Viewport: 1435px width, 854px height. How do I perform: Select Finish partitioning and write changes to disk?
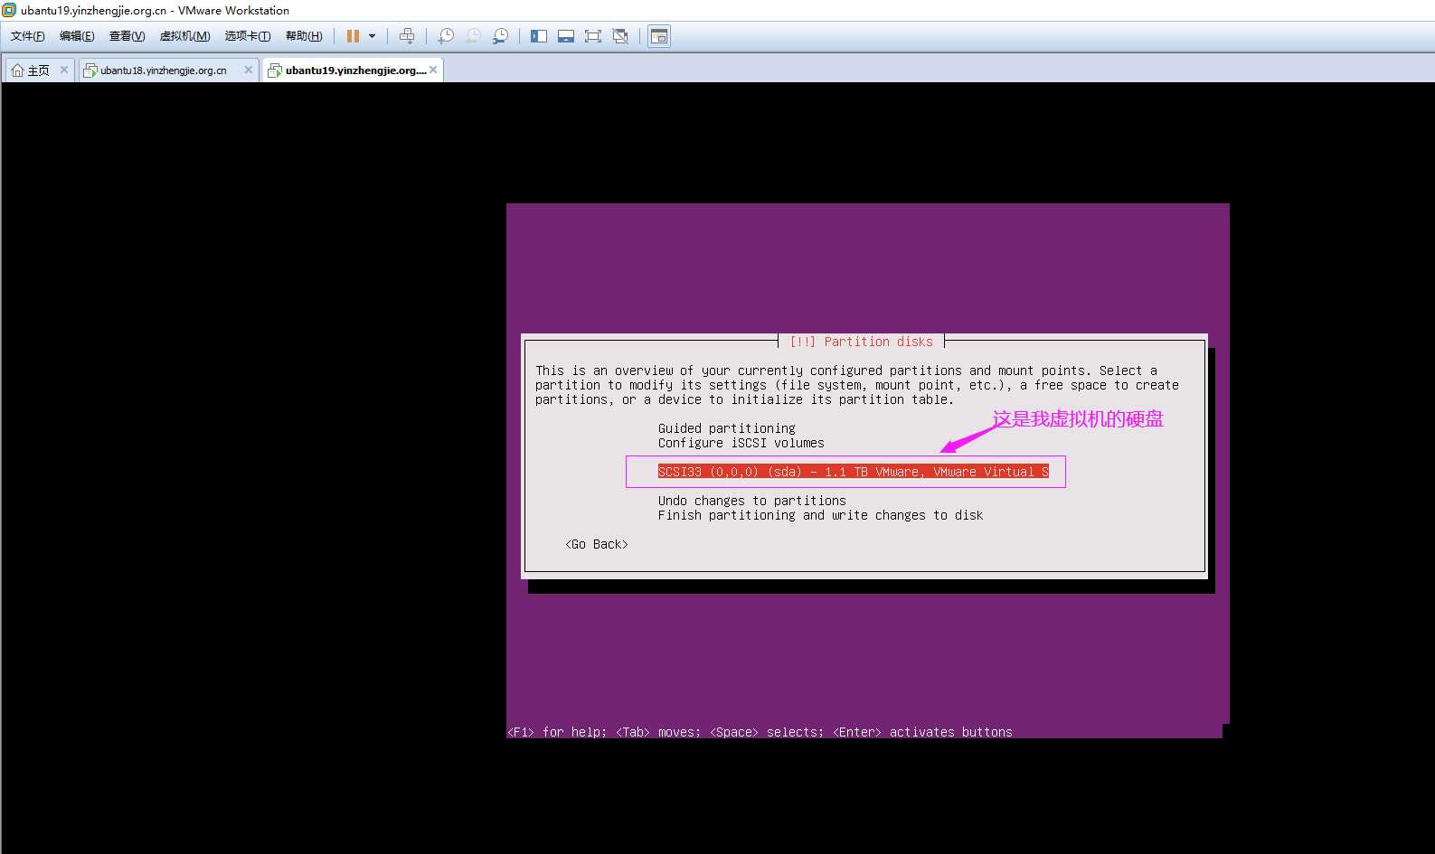tap(820, 515)
